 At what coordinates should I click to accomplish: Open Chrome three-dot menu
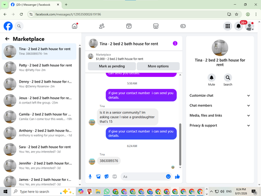[256, 14]
